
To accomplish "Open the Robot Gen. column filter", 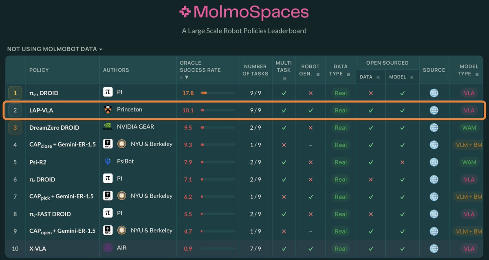I will coord(318,74).
